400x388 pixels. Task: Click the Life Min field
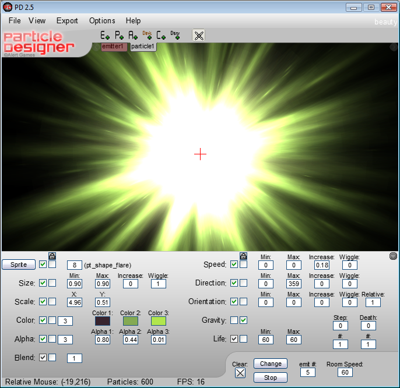266,340
